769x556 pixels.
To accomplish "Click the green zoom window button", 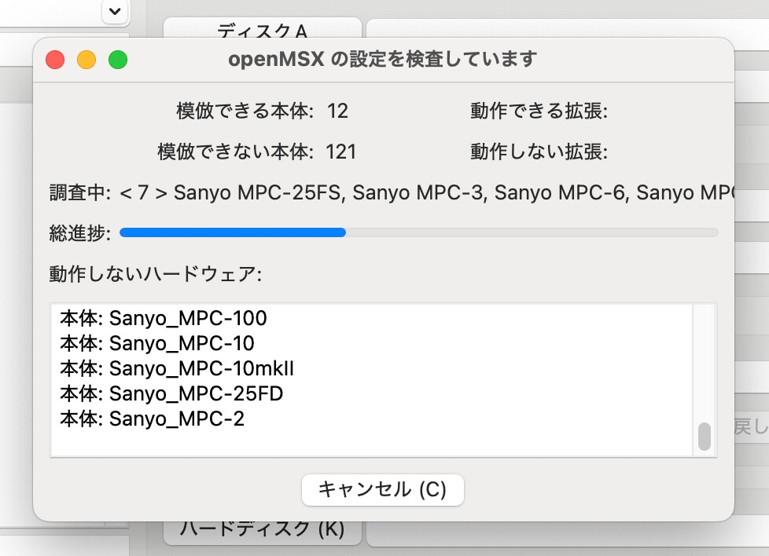I will click(x=118, y=60).
